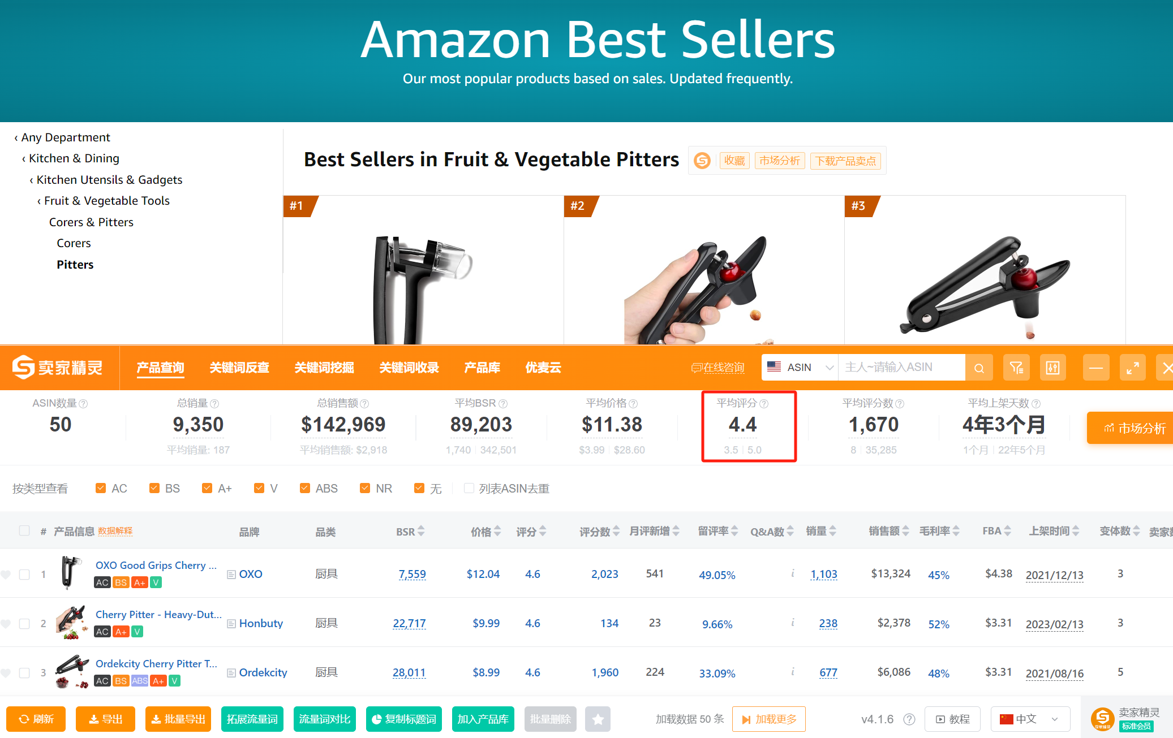Click the heart icon for OXO row
Viewport: 1173px width, 738px height.
coord(6,575)
